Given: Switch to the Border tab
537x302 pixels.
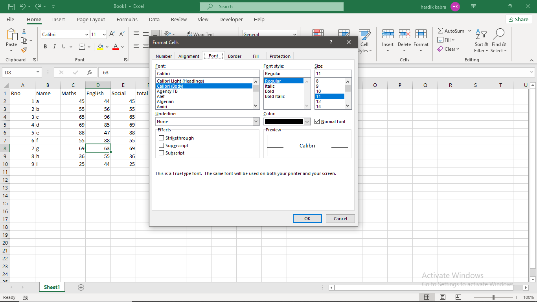Looking at the screenshot, I should point(235,56).
